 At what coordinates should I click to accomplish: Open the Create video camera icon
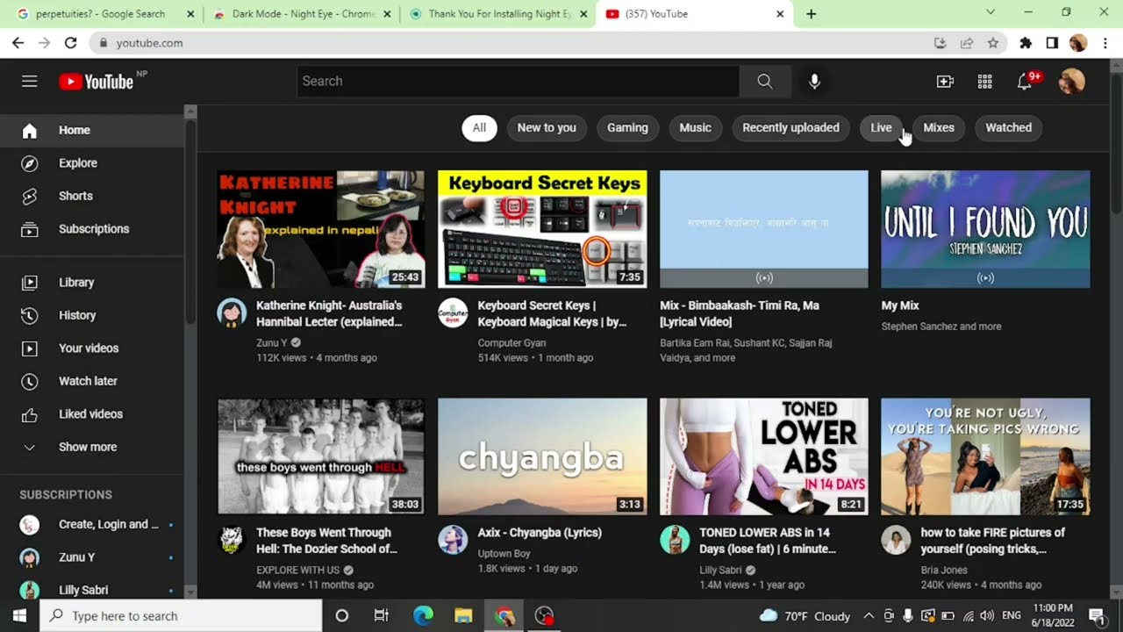pos(945,82)
